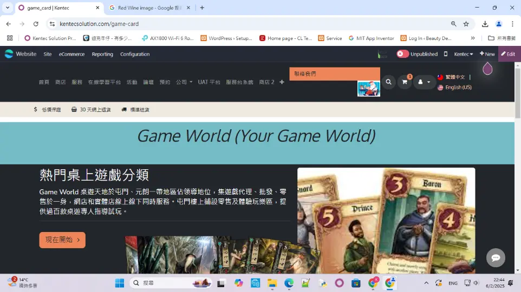Open the user account dropdown

pos(424,82)
